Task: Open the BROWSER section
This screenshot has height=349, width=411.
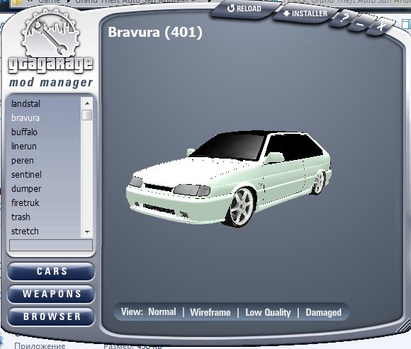Action: 51,316
